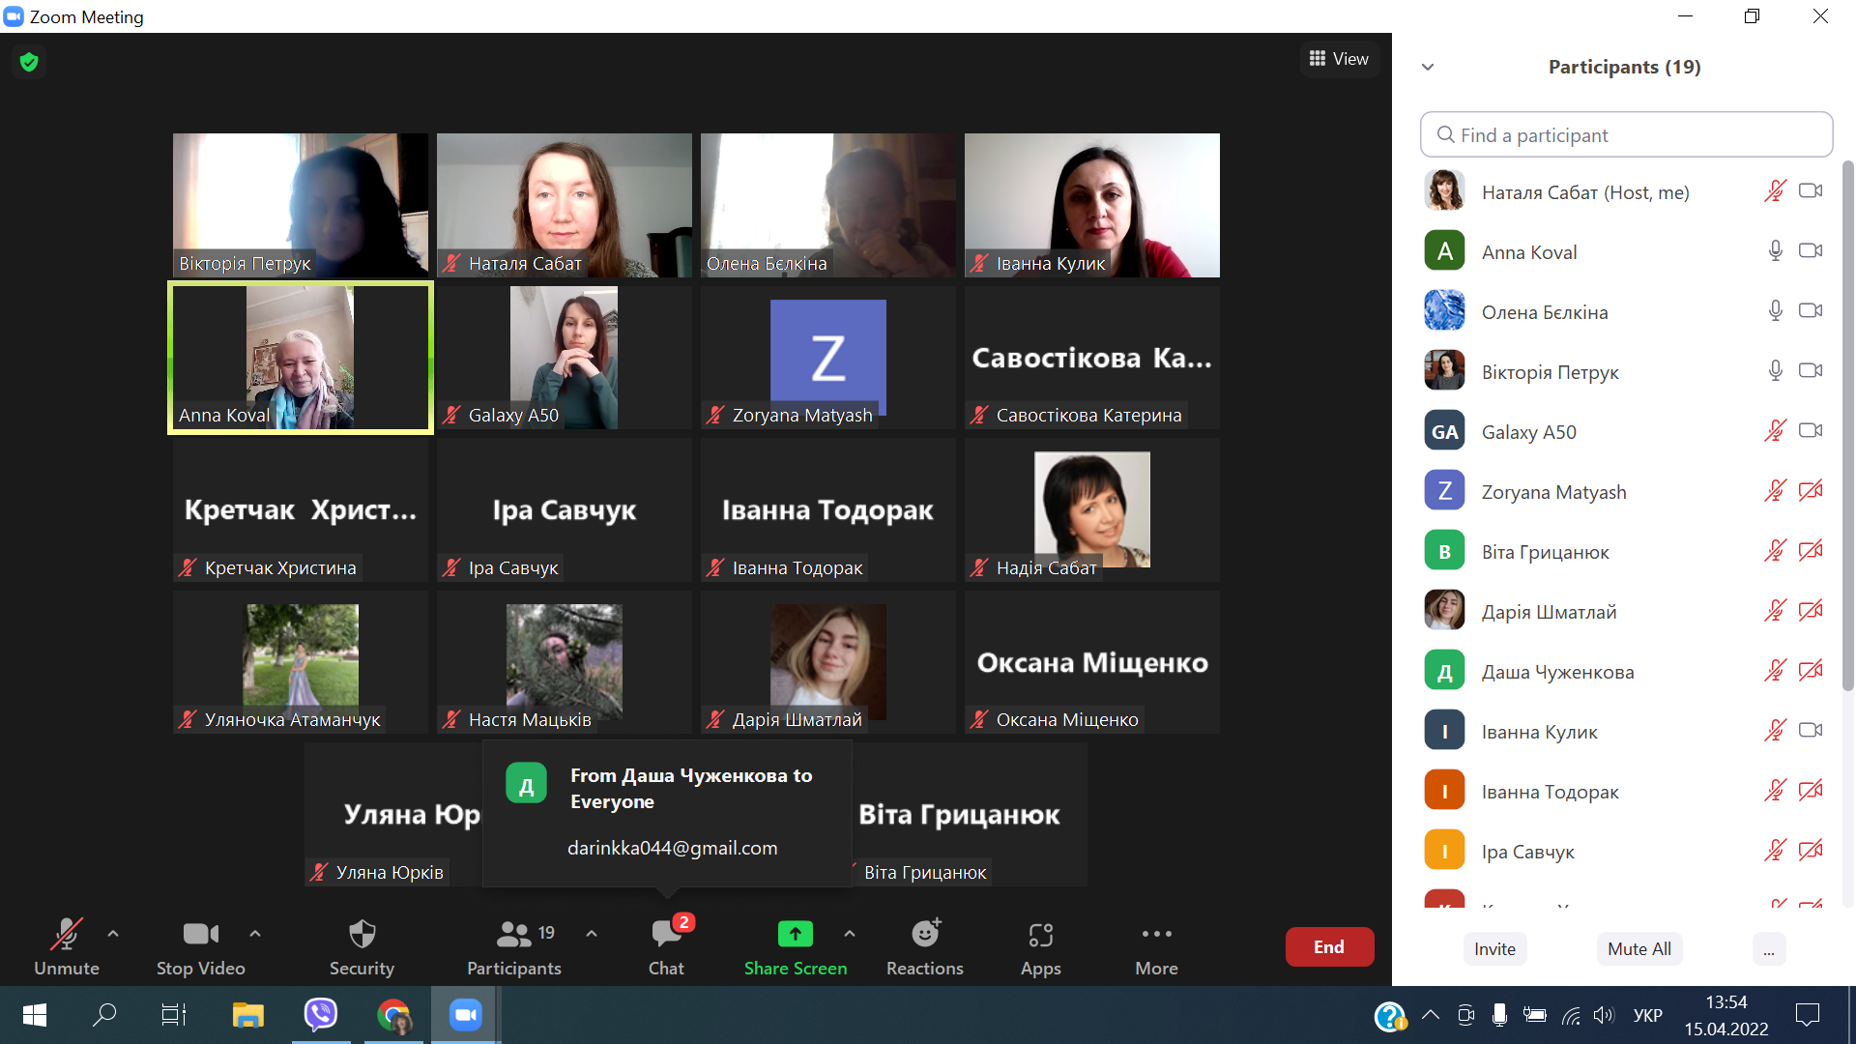Open Participants list from the toolbar
The image size is (1856, 1044).
(514, 935)
